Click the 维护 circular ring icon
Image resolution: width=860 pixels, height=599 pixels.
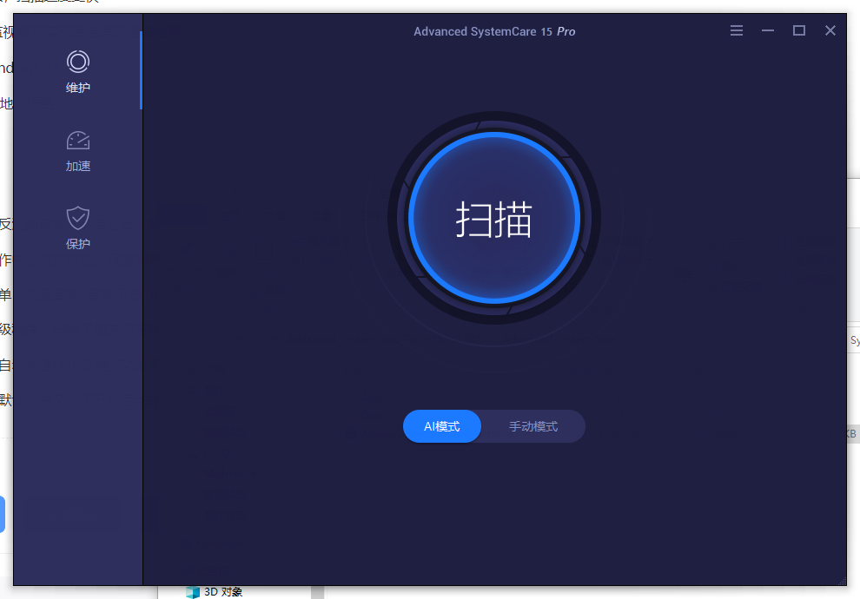click(78, 62)
